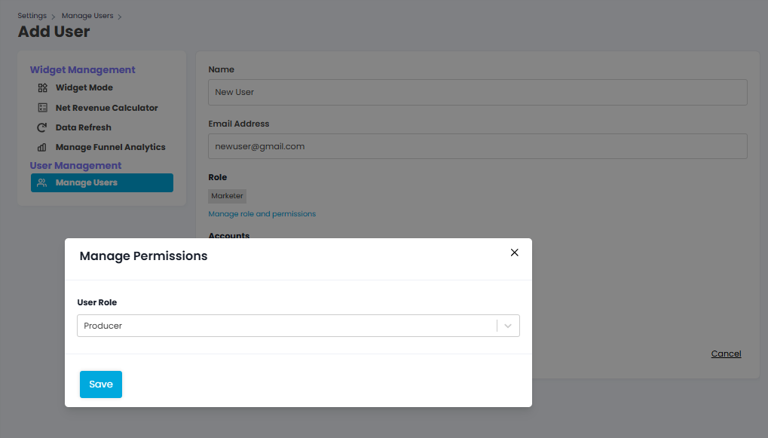Expand the User Role dropdown chevron

click(x=508, y=326)
